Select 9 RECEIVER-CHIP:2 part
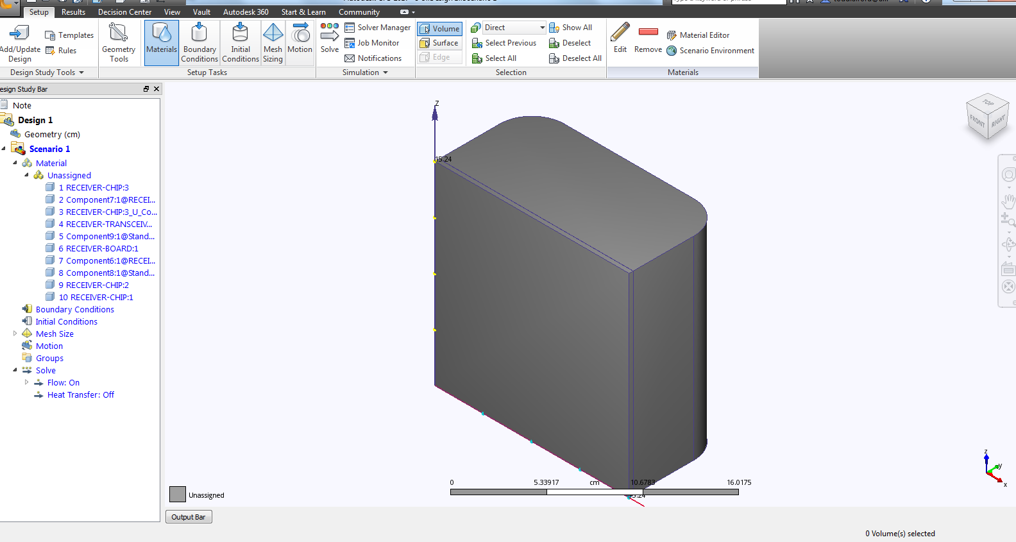The image size is (1016, 542). 94,285
